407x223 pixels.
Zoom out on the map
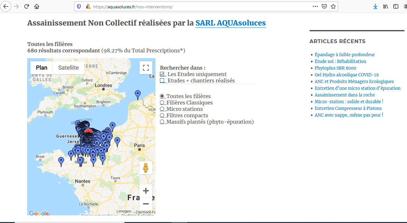146,204
